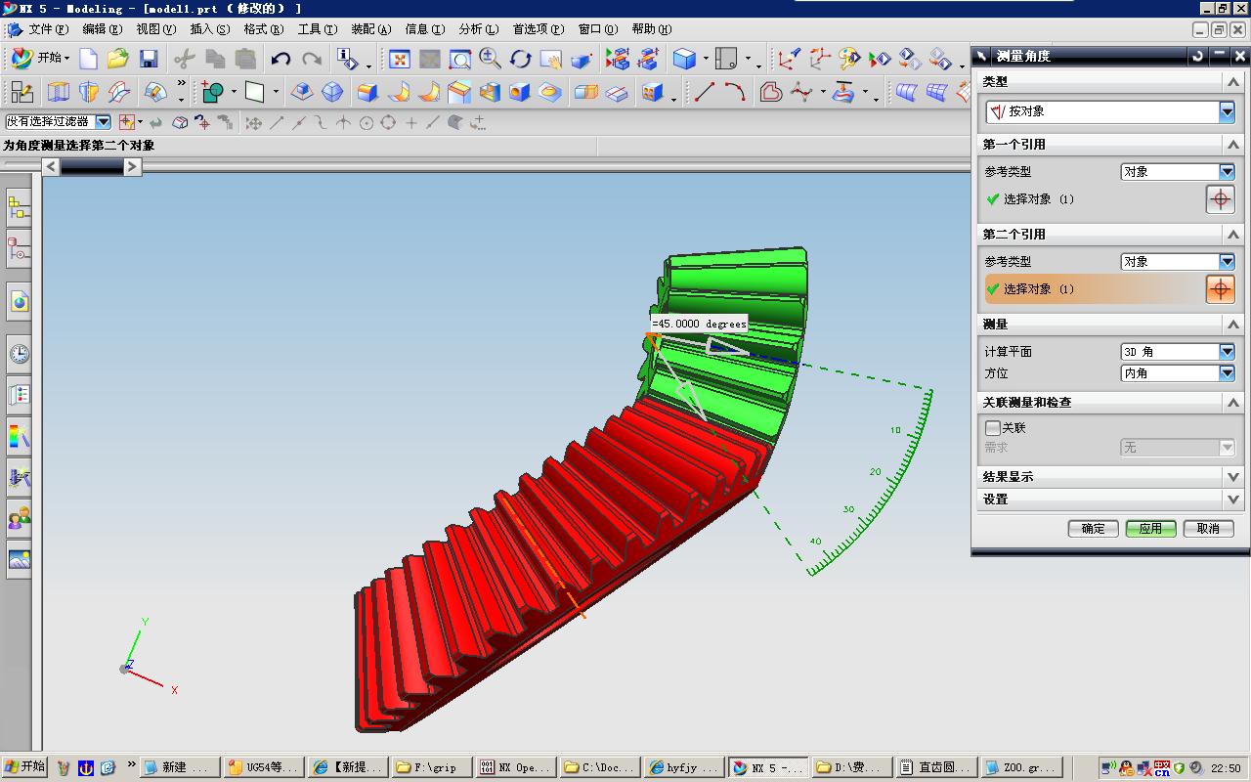Select the Line tool icon

705,93
